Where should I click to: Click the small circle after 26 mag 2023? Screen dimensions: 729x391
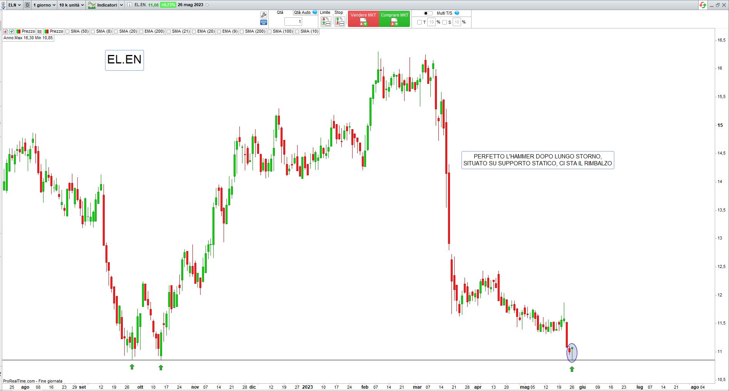207,5
